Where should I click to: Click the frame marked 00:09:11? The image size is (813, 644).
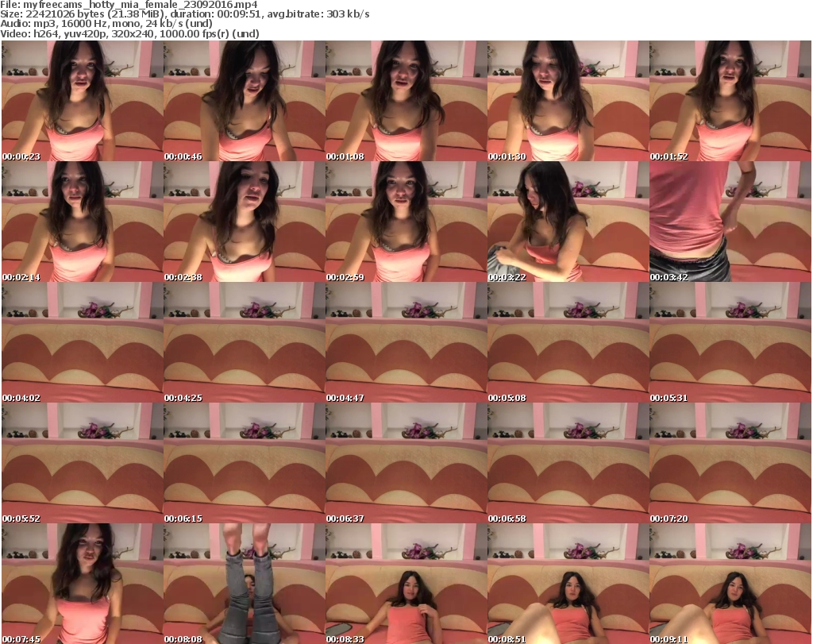tap(730, 584)
